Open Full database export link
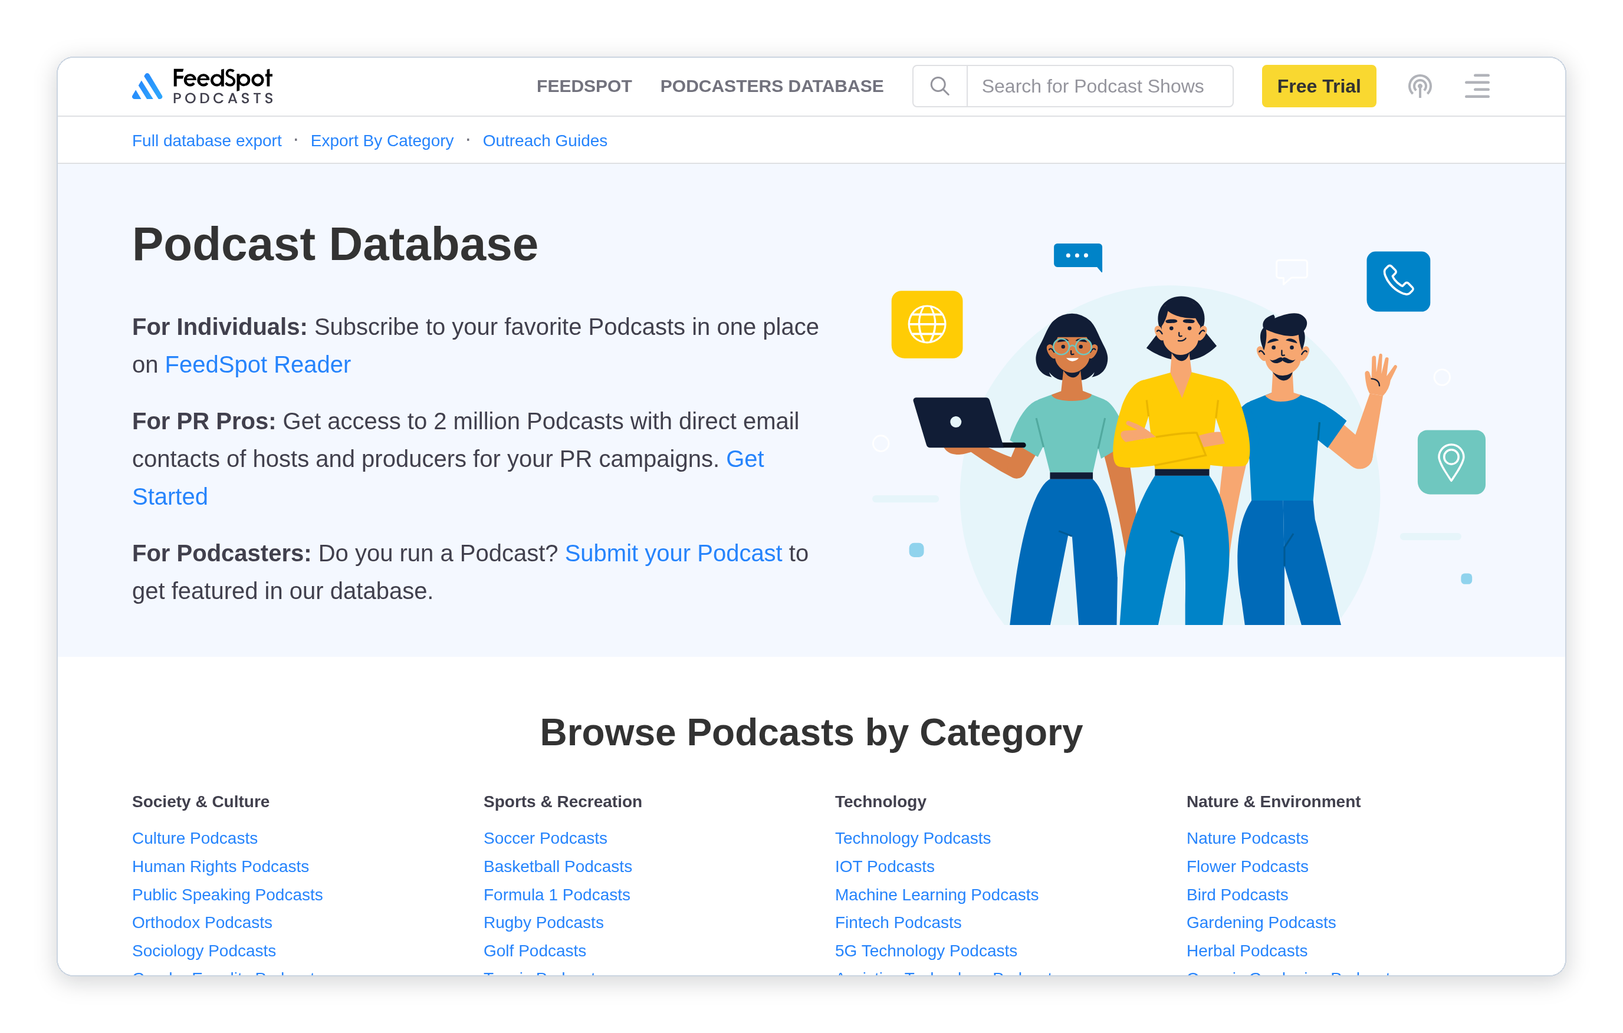Screen dimensions: 1623x1033 tap(207, 140)
